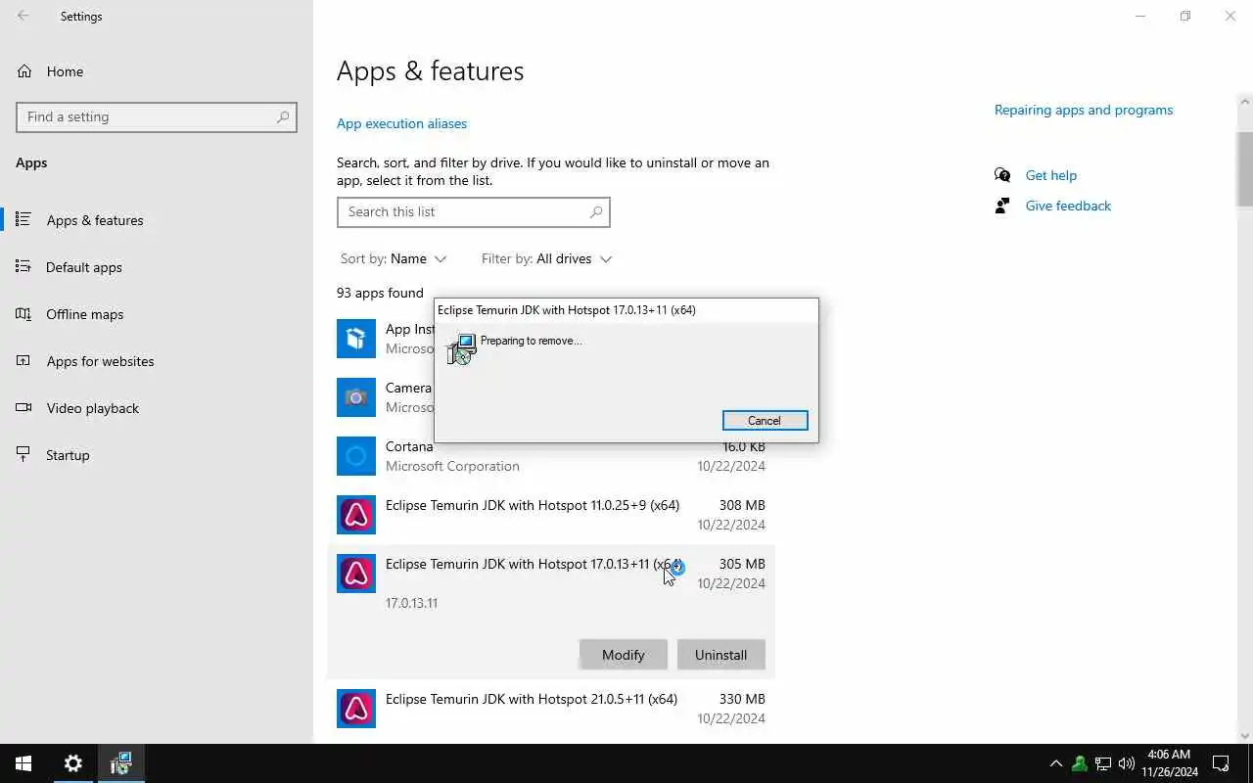Click the Apps & features list icon

pyautogui.click(x=23, y=219)
